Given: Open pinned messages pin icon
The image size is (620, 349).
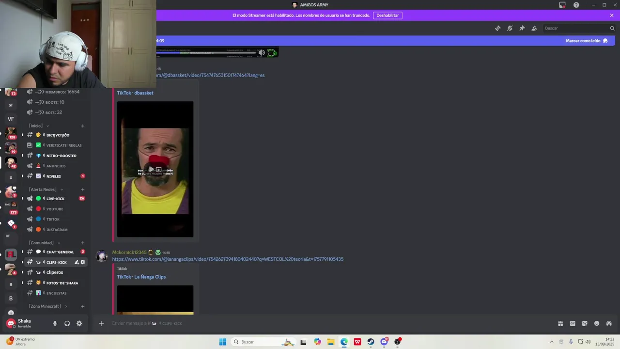Looking at the screenshot, I should tap(522, 28).
